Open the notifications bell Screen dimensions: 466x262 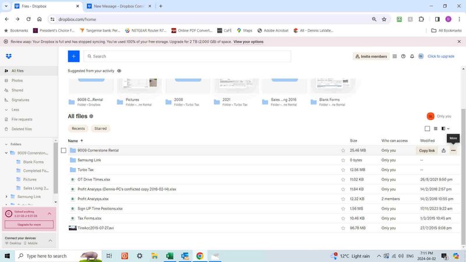point(412,56)
